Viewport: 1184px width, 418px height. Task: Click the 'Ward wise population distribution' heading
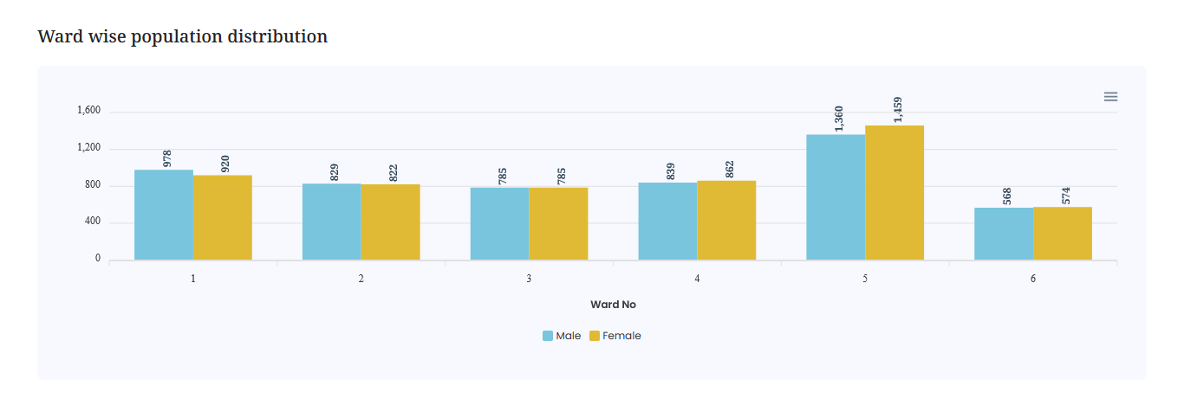click(183, 36)
